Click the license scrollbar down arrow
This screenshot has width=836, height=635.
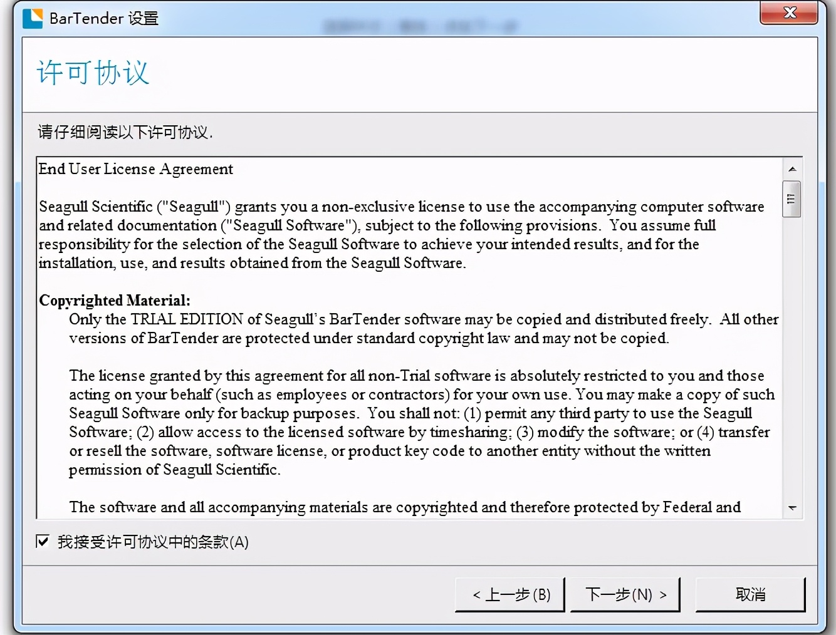[x=792, y=508]
